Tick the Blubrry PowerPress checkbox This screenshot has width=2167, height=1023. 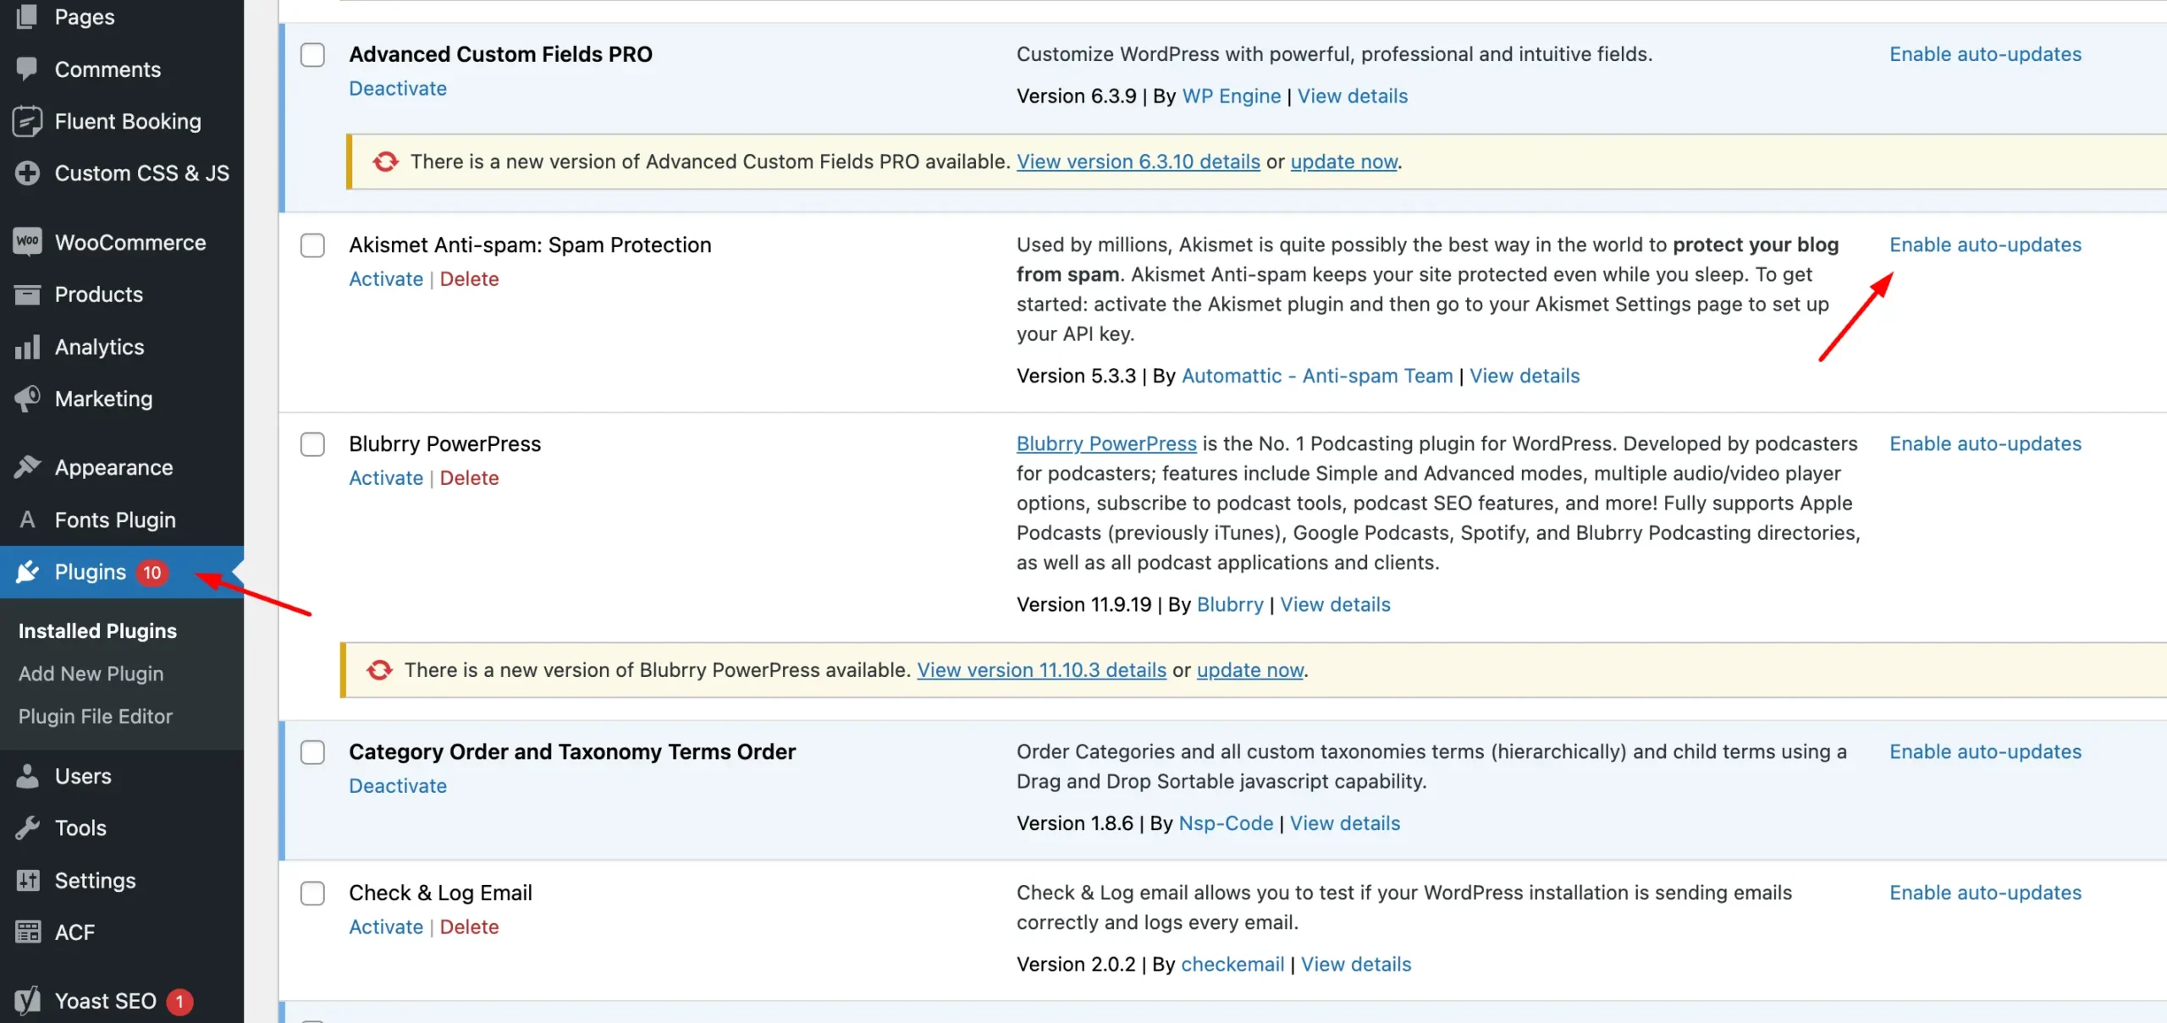tap(312, 444)
